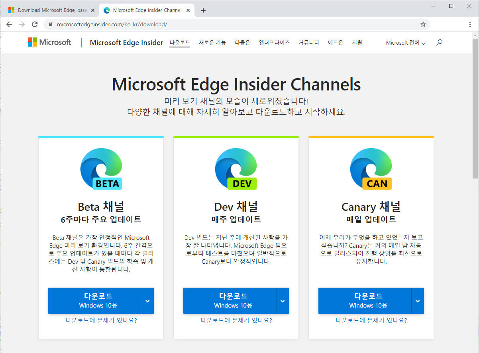Bookmark this page with the star icon
479x353 pixels.
(423, 24)
